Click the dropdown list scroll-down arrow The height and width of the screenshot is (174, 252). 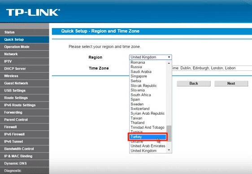169,150
